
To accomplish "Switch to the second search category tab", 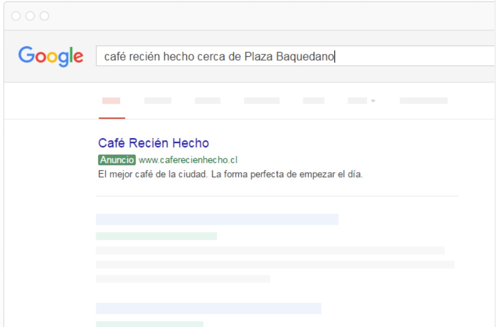I will pos(158,101).
